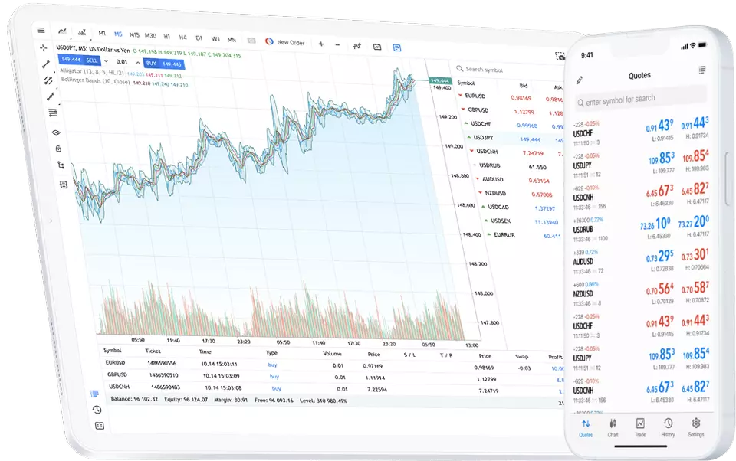Viewport: 736px width, 461px height.
Task: Toggle the blue trade panel icon
Action: [x=397, y=47]
